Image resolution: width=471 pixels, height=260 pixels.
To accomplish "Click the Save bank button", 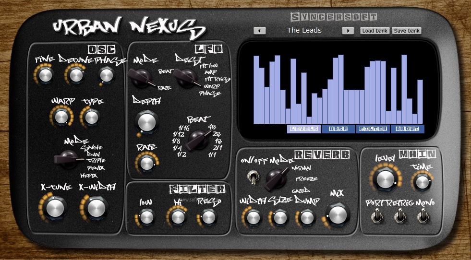I will [407, 31].
